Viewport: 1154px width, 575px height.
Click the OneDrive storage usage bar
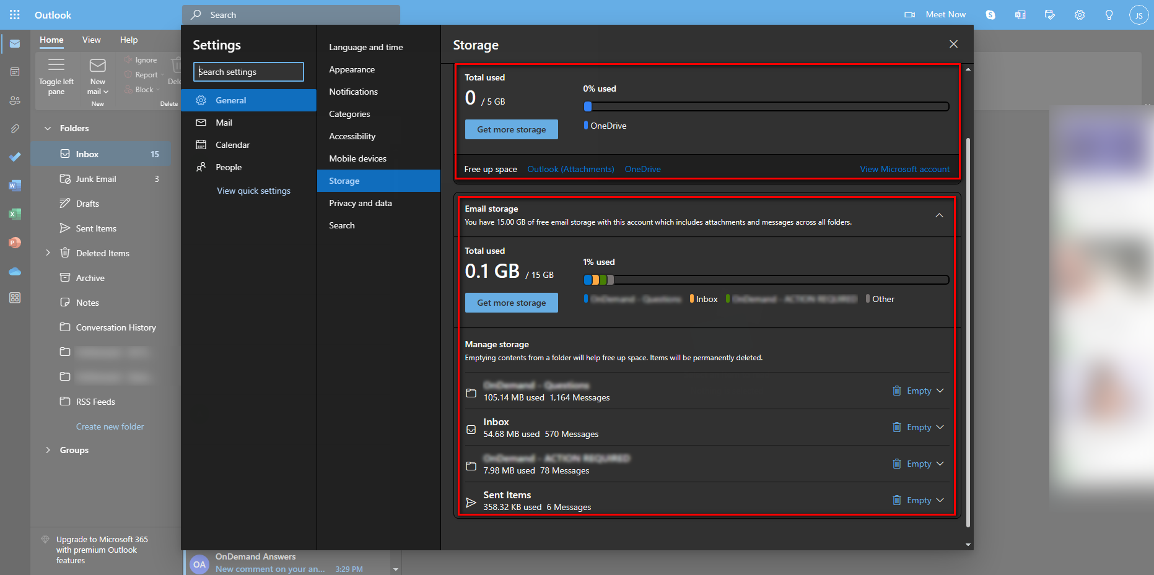point(766,106)
